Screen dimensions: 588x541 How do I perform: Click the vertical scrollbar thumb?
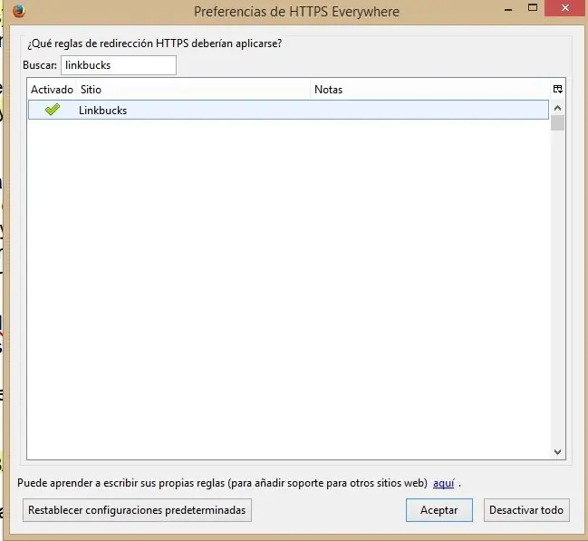point(557,122)
